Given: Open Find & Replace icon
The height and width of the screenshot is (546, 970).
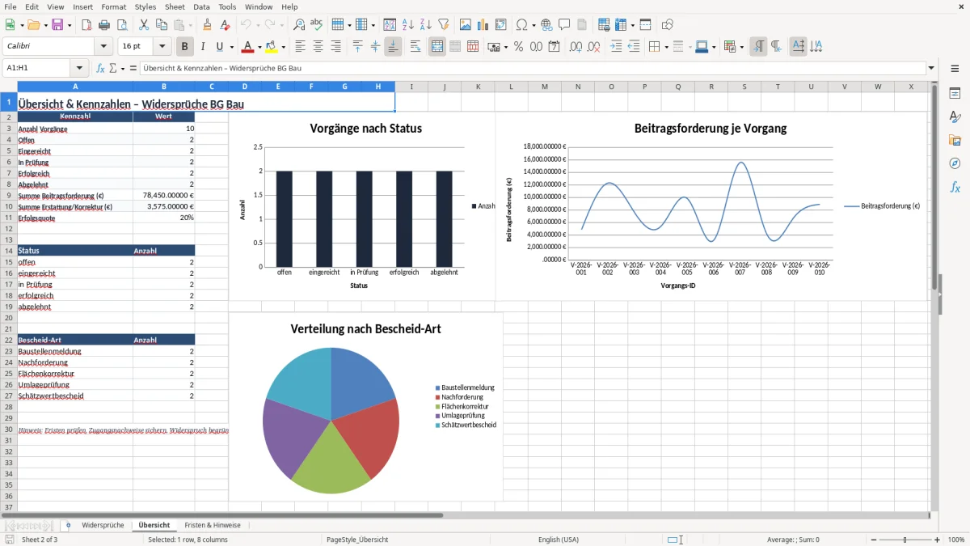Looking at the screenshot, I should (x=299, y=25).
